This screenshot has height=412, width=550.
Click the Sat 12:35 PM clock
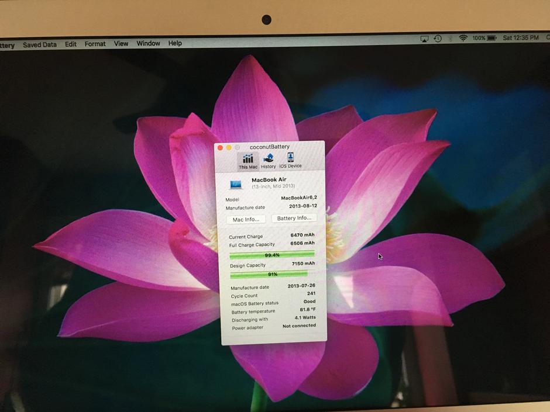[x=521, y=37]
